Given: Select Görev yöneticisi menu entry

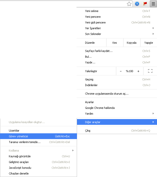Looking at the screenshot, I should 38,136.
